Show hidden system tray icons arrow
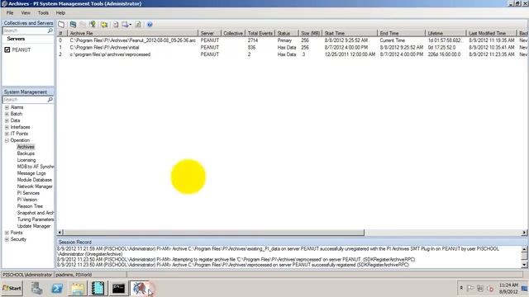The height and width of the screenshot is (297, 529). pyautogui.click(x=461, y=288)
